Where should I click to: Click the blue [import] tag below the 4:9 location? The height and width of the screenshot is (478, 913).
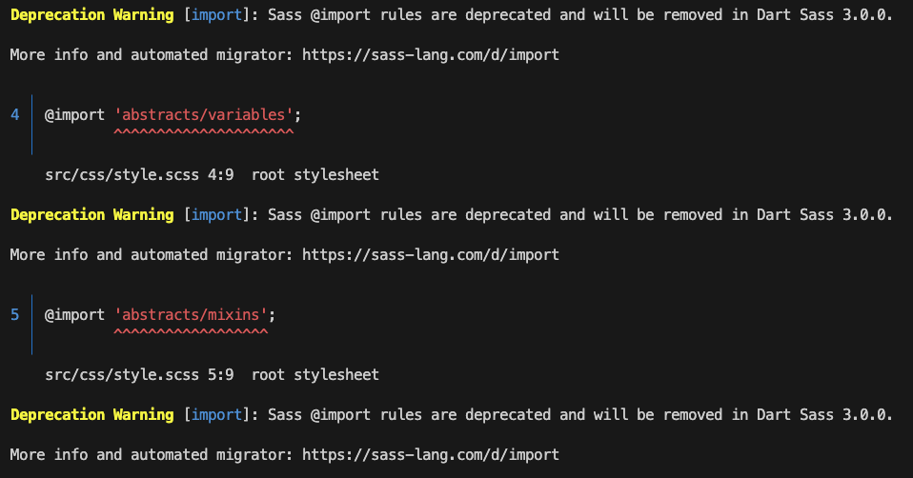[216, 215]
